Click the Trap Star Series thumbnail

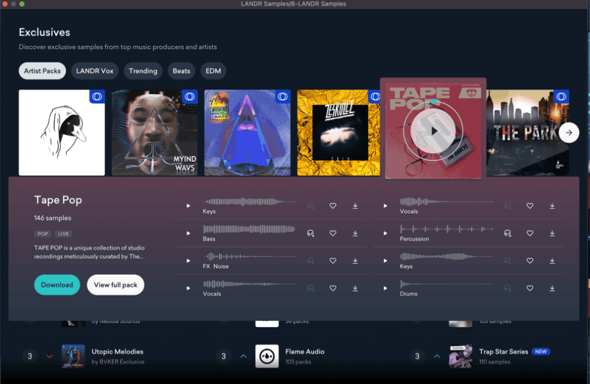point(461,356)
